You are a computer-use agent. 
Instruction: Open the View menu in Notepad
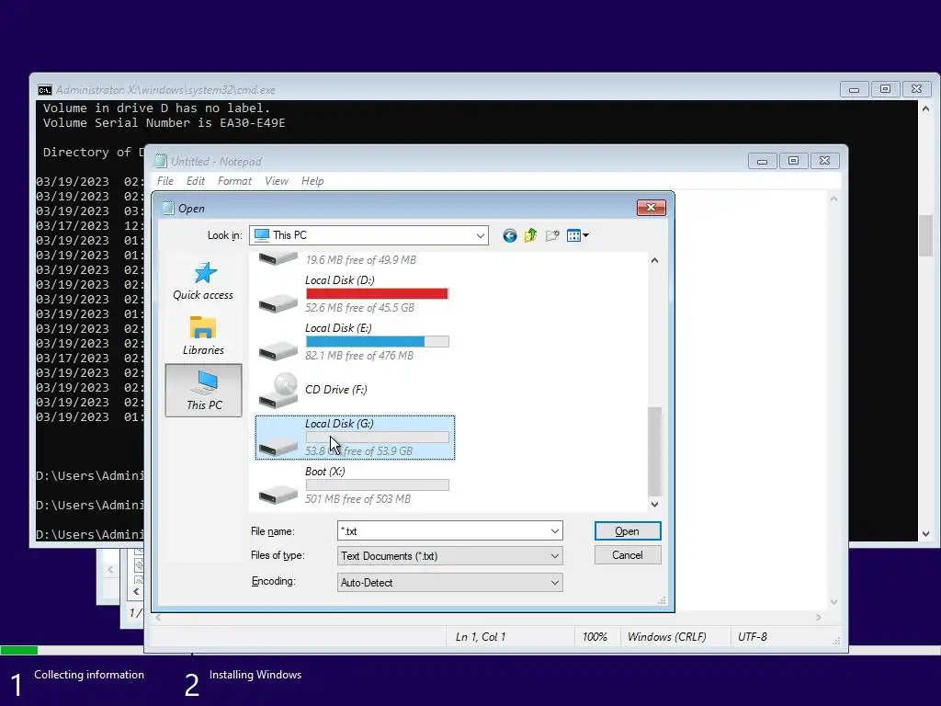click(x=276, y=181)
